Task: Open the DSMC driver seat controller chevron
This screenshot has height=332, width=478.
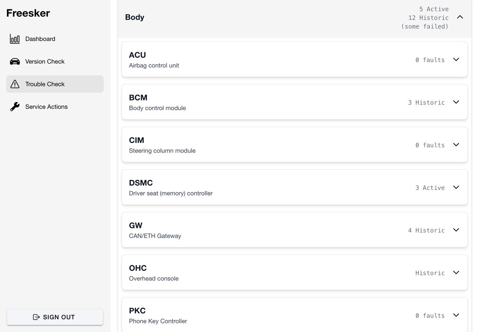Action: (456, 187)
